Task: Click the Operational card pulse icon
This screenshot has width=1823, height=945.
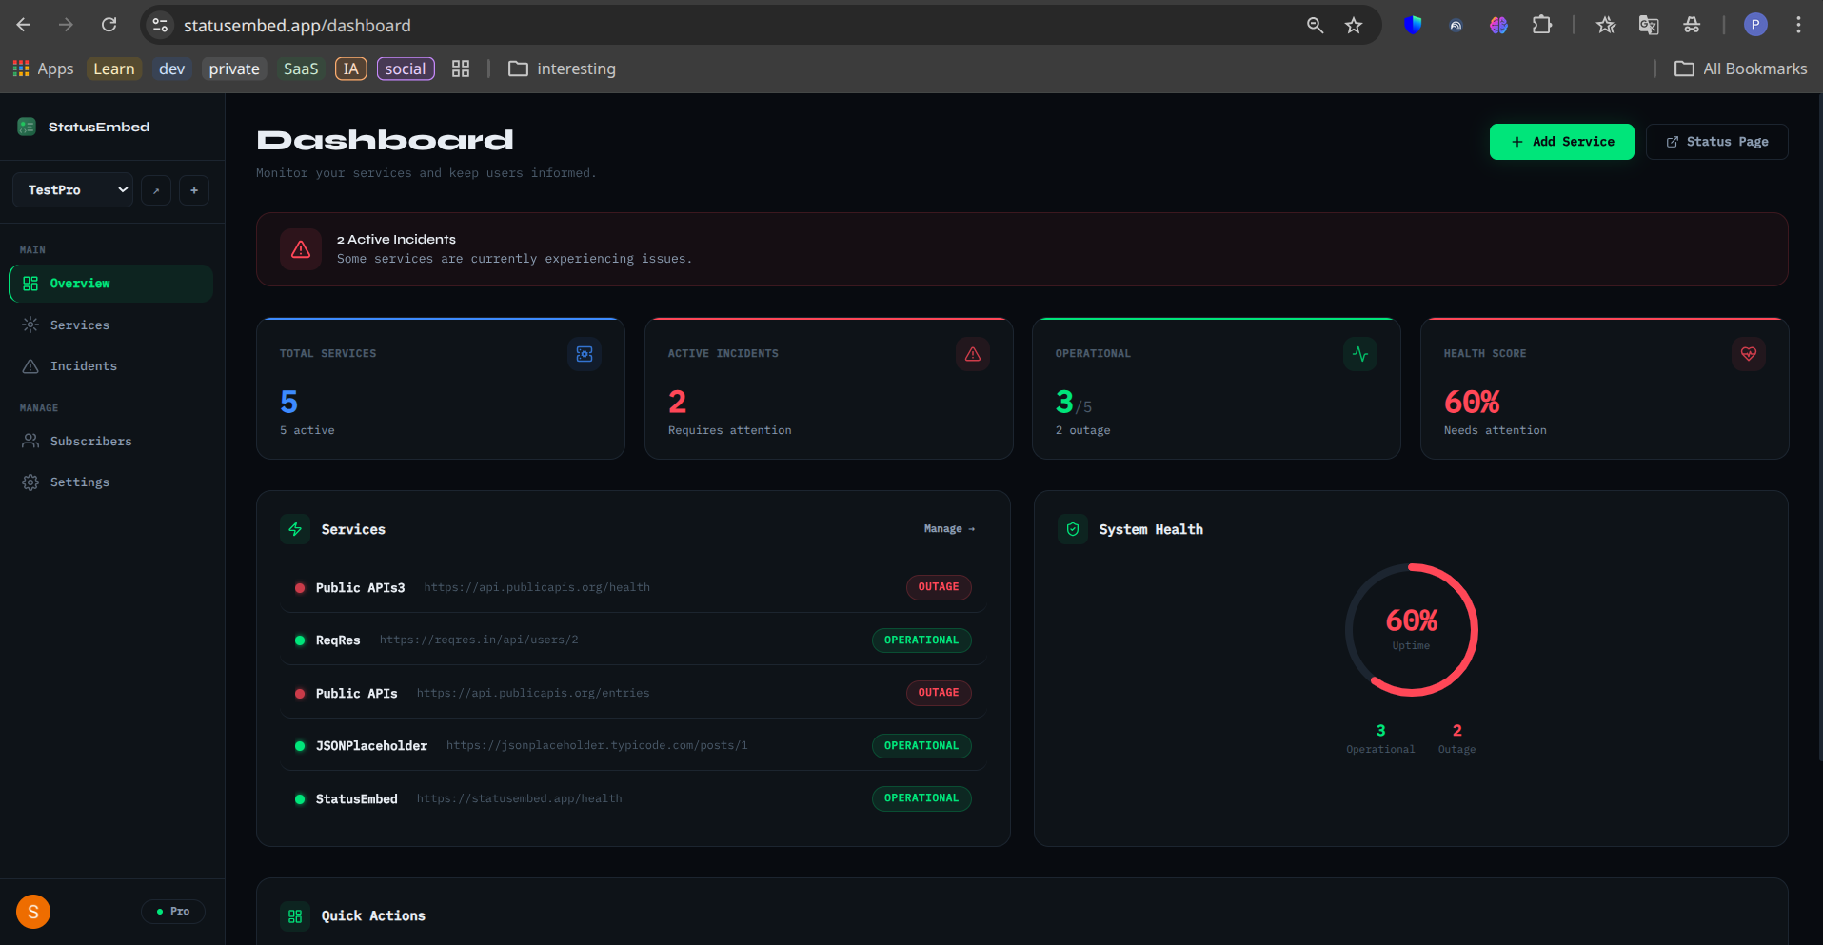Action: pyautogui.click(x=1360, y=354)
